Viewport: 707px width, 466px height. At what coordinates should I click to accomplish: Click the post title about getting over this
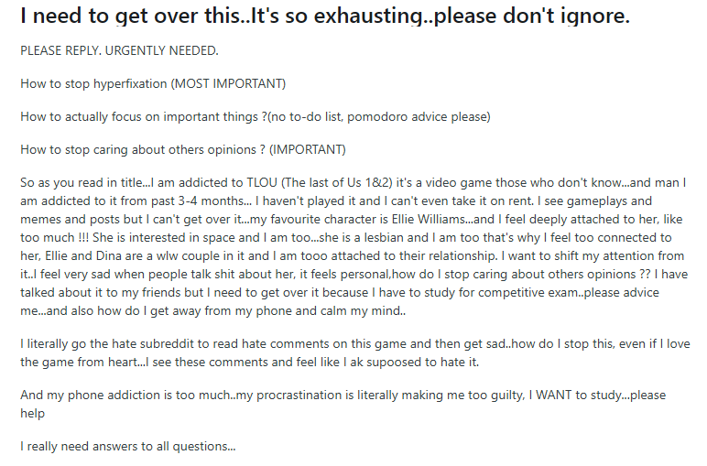325,16
